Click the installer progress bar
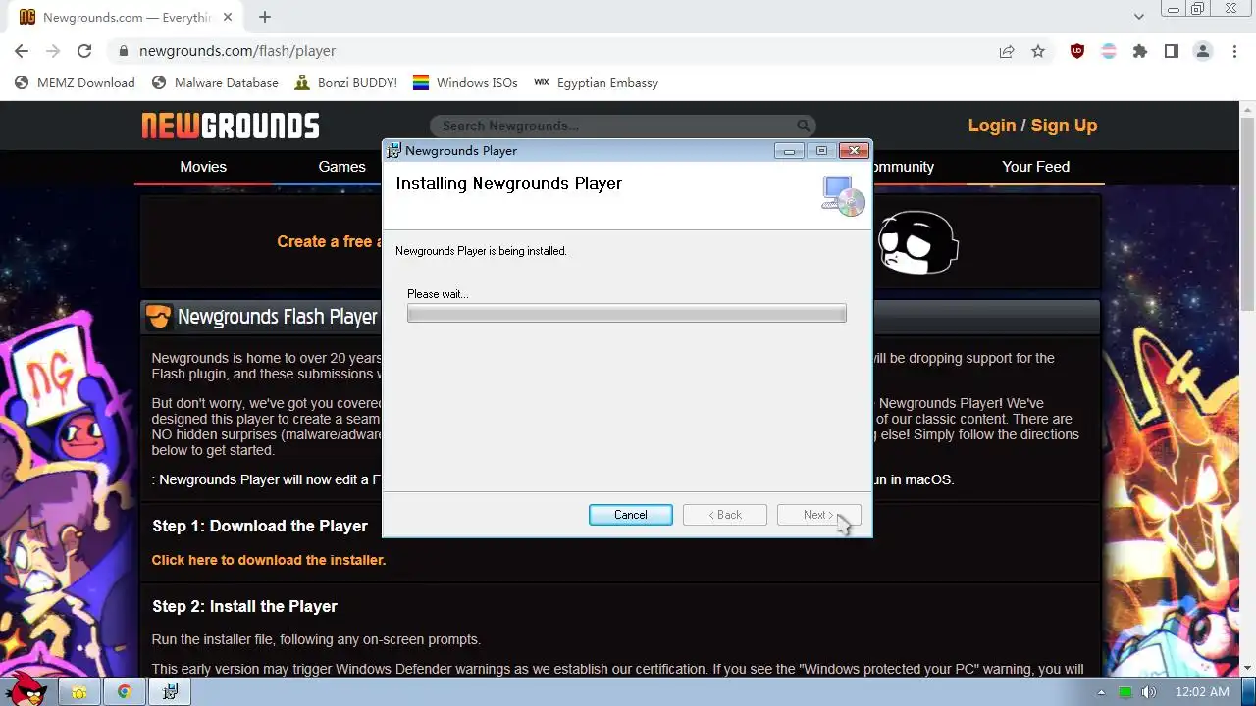 point(626,313)
